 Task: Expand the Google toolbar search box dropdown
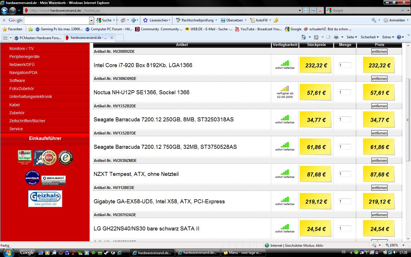91,20
